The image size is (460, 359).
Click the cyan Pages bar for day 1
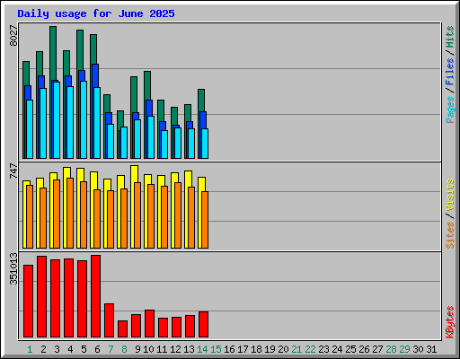click(x=30, y=129)
